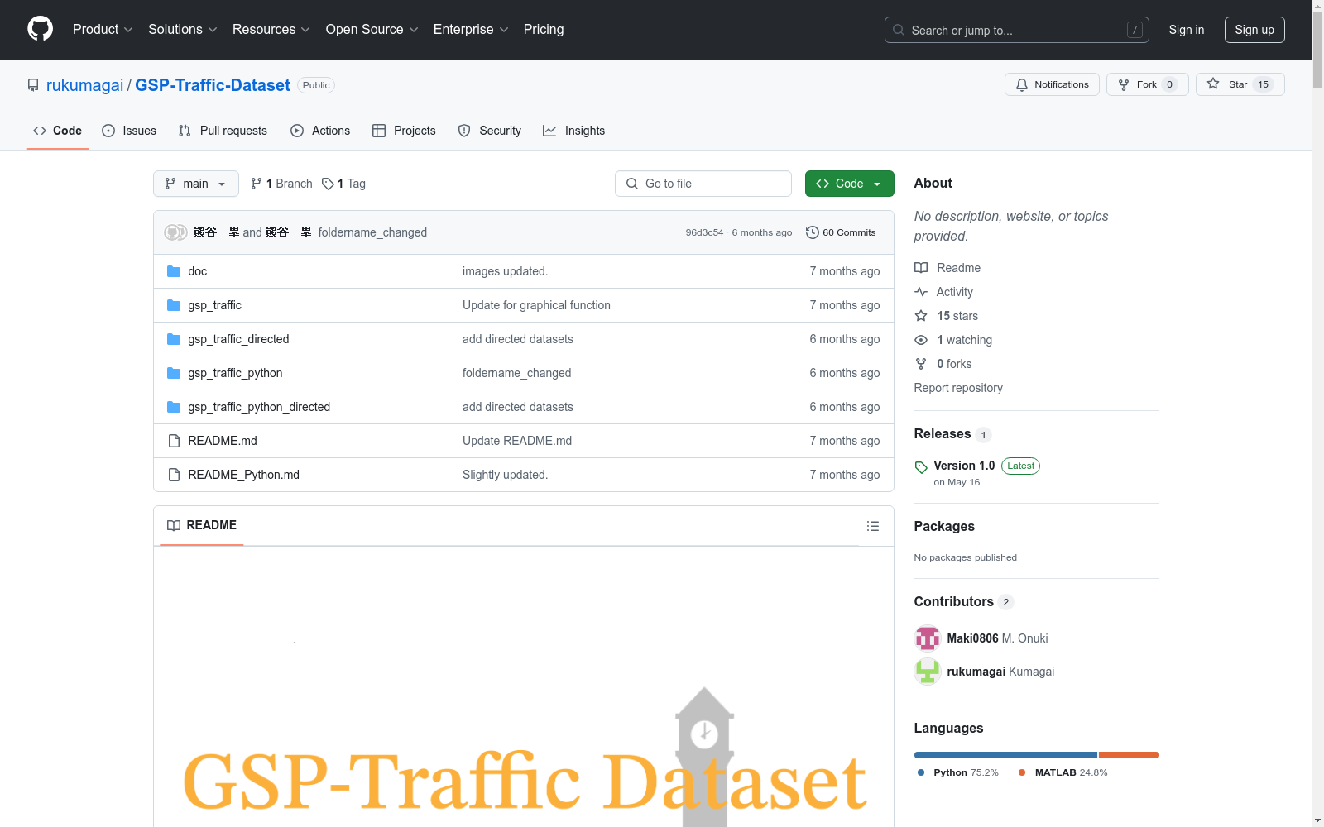1324x827 pixels.
Task: Open the Security tab
Action: pyautogui.click(x=490, y=131)
